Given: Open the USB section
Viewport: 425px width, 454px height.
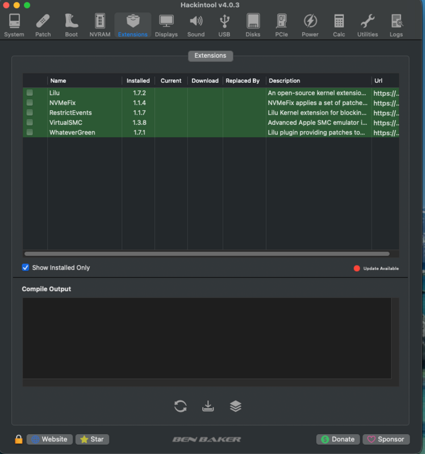Looking at the screenshot, I should tap(224, 26).
